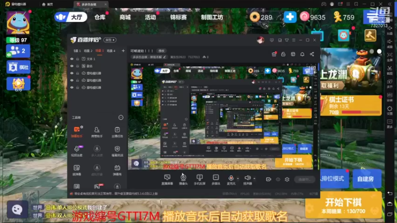The height and width of the screenshot is (223, 397).
Task: Open the 商城 tab in the game
Action: click(125, 17)
